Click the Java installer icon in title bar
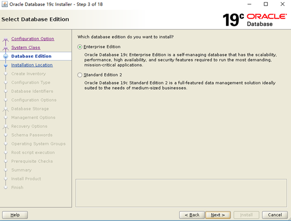 [4, 4]
